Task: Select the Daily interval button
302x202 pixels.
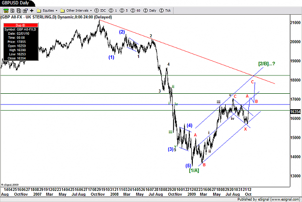Action: [x=150, y=11]
